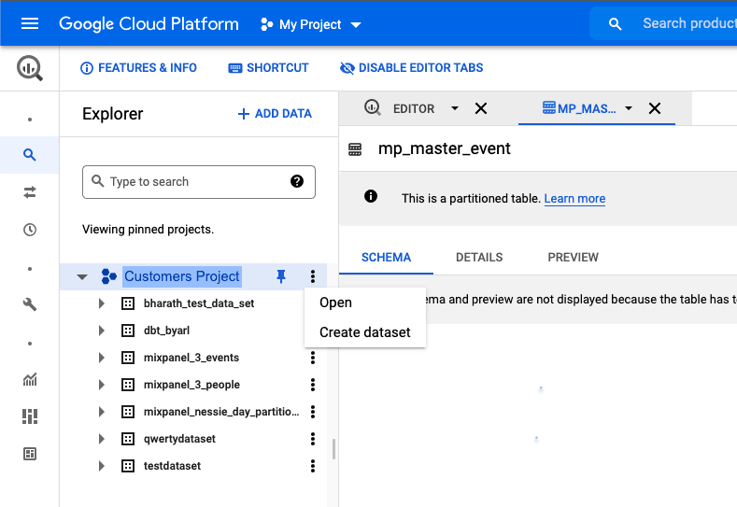Open the monitoring chart icon in sidebar
The width and height of the screenshot is (737, 507).
click(x=30, y=379)
